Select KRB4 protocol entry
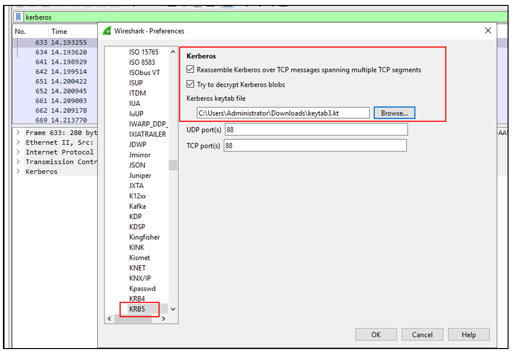 pyautogui.click(x=137, y=299)
